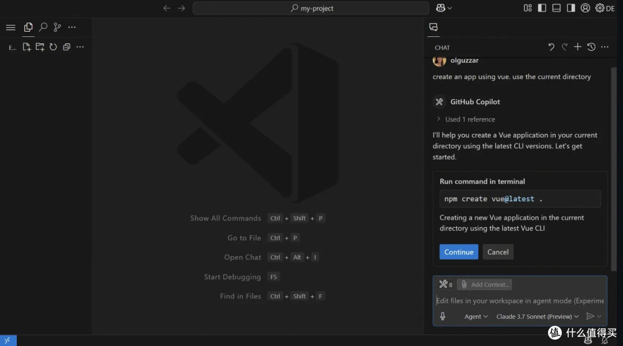This screenshot has height=346, width=623.
Task: Toggle the secondary side bar
Action: [571, 8]
